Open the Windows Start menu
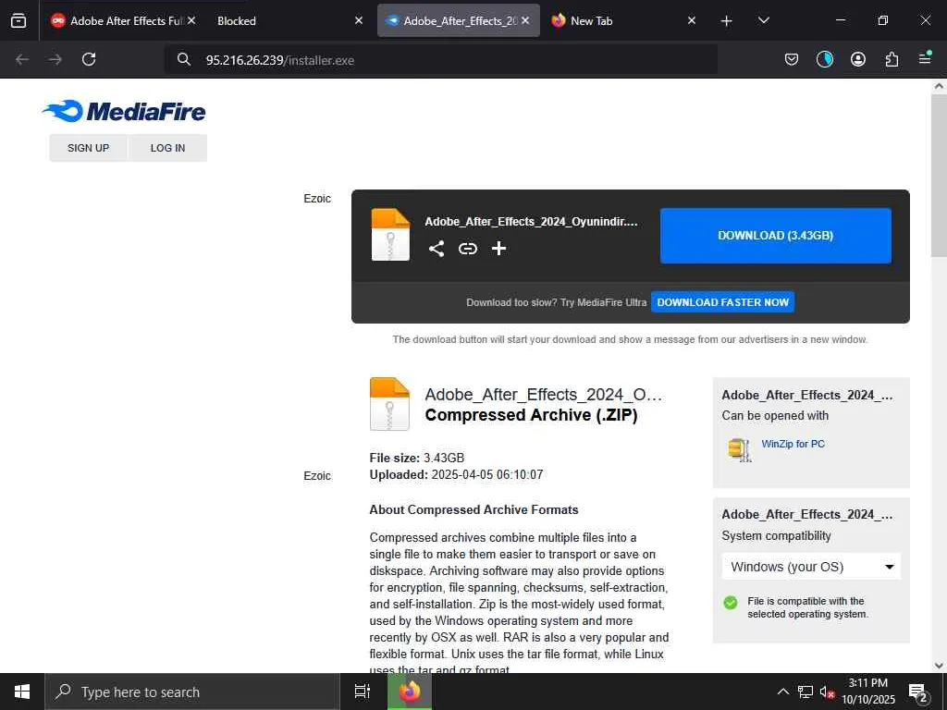Viewport: 947px width, 710px height. [x=22, y=692]
